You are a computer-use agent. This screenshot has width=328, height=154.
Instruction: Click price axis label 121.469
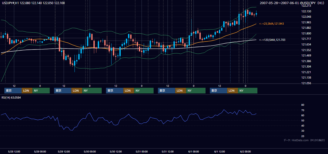coord(306,55)
